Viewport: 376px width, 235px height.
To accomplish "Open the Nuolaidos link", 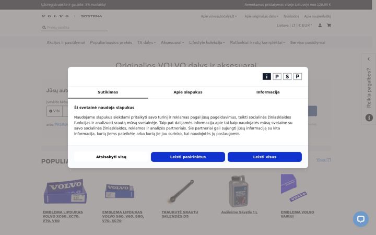I will (291, 16).
